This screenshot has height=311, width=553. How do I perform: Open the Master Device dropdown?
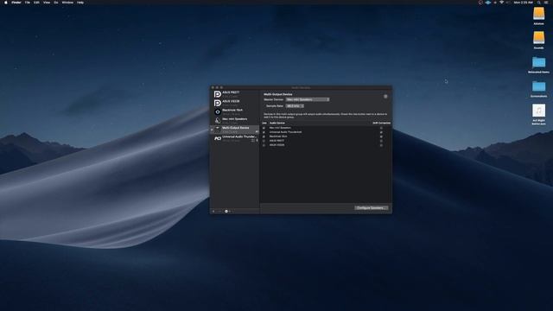tap(308, 99)
